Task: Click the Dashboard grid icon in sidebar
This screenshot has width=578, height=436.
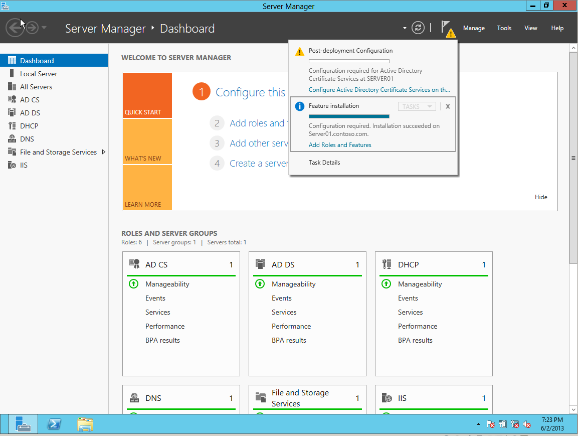Action: pos(12,61)
